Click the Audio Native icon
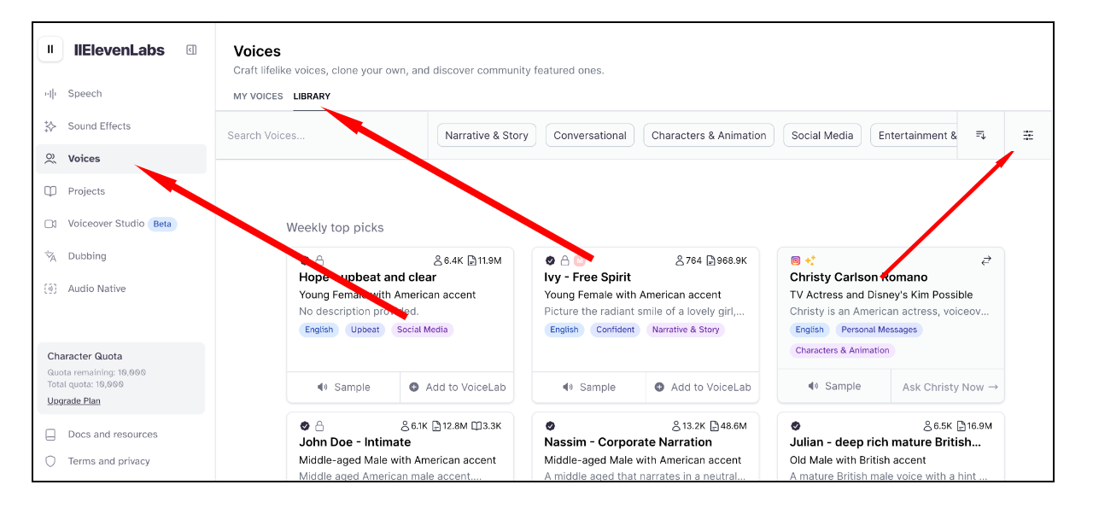The height and width of the screenshot is (514, 1093). tap(50, 289)
